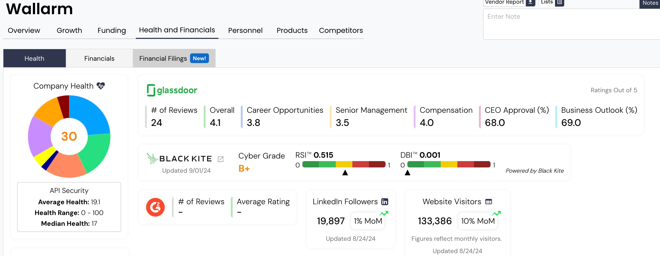Focus the Enter Note text field

click(x=571, y=24)
